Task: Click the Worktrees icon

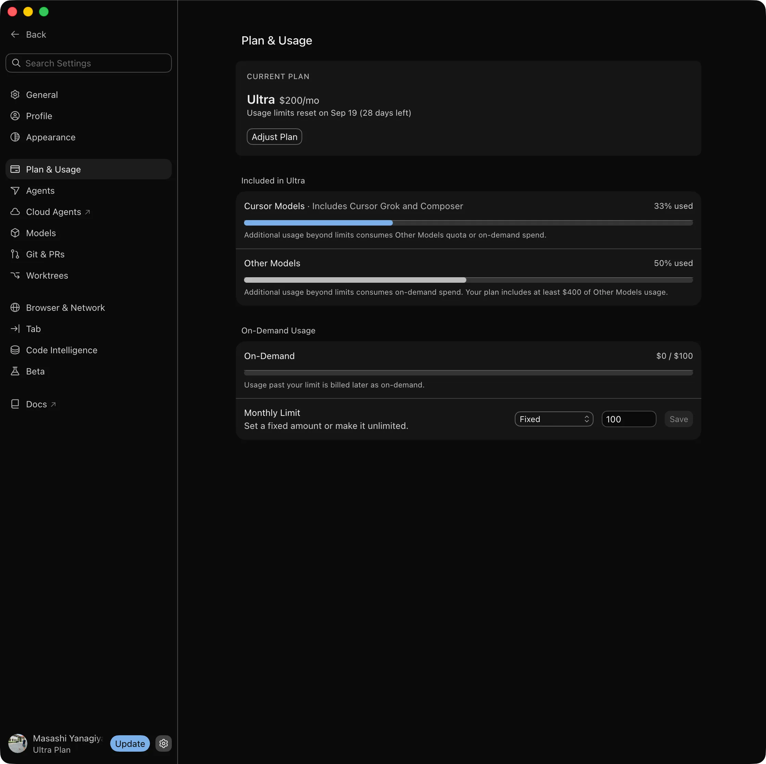Action: [x=15, y=275]
